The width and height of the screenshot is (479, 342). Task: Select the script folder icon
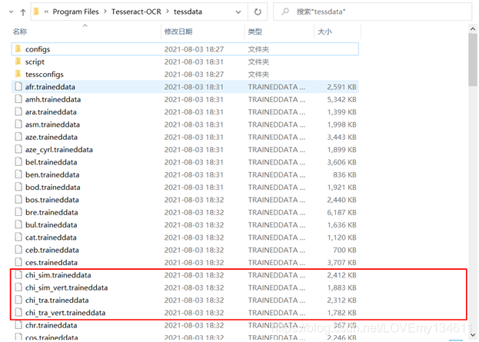pyautogui.click(x=18, y=61)
